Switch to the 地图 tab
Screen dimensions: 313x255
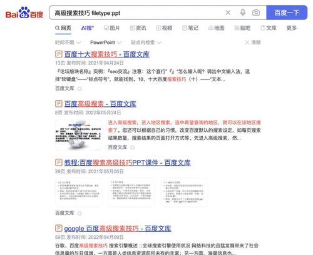217,28
